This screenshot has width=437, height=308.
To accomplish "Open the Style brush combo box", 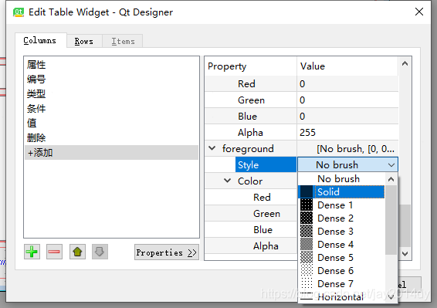I will (x=347, y=164).
